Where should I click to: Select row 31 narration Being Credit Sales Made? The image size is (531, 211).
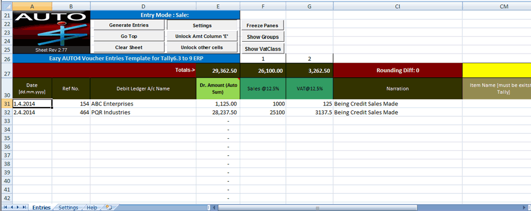click(x=397, y=103)
